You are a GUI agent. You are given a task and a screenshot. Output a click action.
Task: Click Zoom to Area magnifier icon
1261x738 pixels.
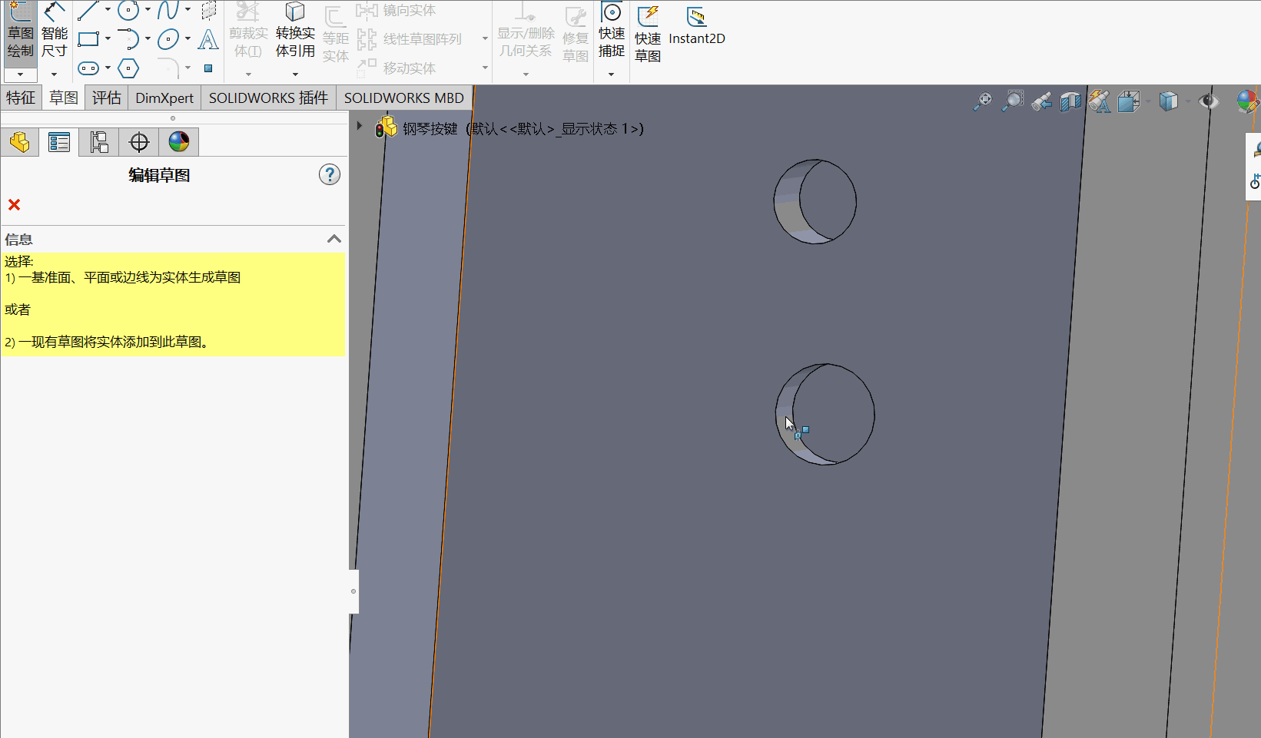(x=1014, y=101)
